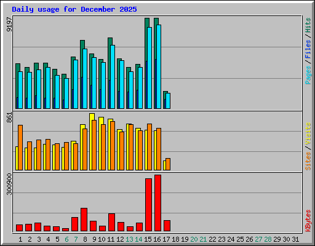Click the cyan Pages bar for day 15
Screen dimensions: 315x246
point(150,68)
